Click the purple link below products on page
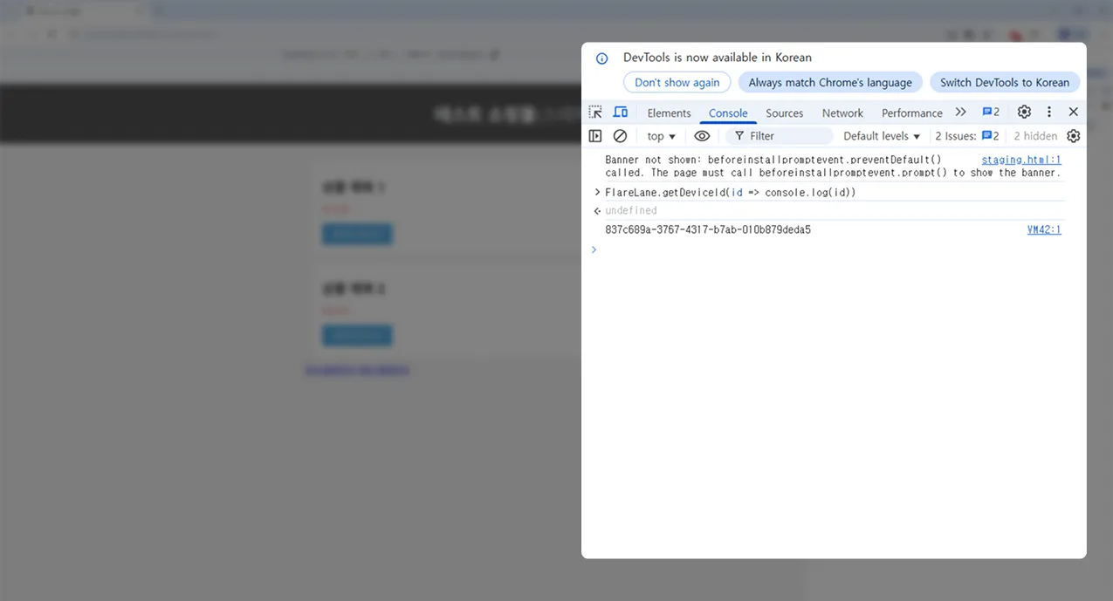Image resolution: width=1113 pixels, height=601 pixels. [357, 370]
